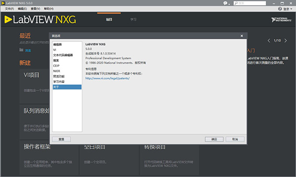The image size is (296, 177).
Task: Click the LabVIEW NXG logo
Action: (x=40, y=20)
